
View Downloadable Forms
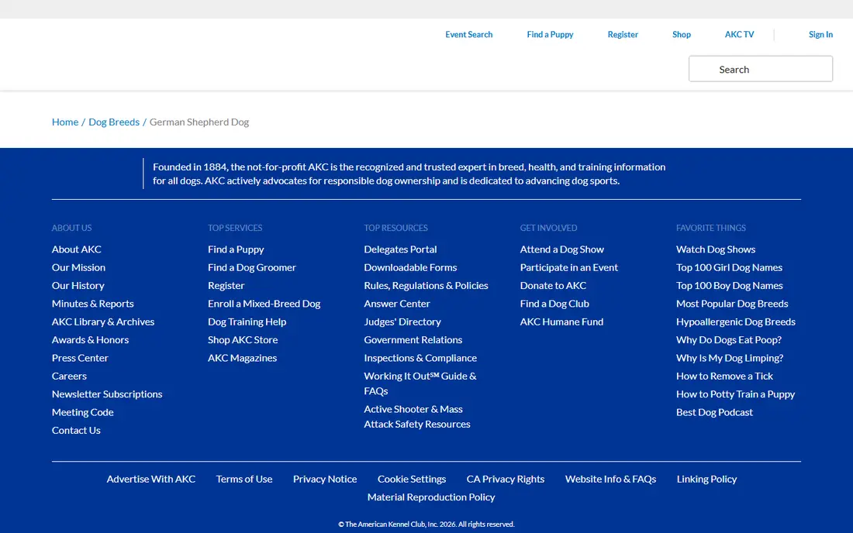pos(410,267)
